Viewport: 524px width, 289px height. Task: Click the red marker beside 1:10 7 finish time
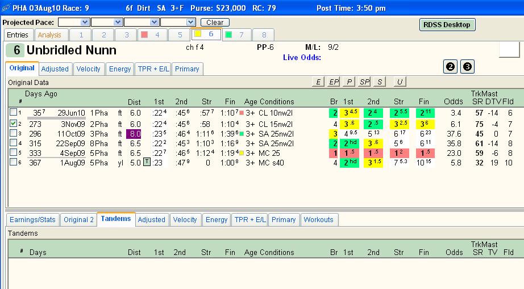pyautogui.click(x=242, y=113)
